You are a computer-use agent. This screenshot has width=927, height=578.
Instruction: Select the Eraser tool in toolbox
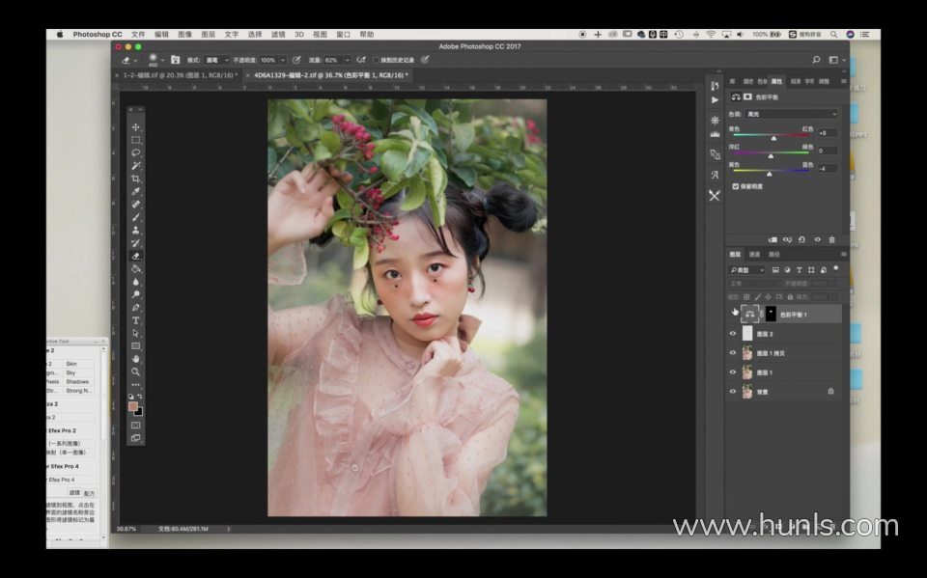click(136, 256)
